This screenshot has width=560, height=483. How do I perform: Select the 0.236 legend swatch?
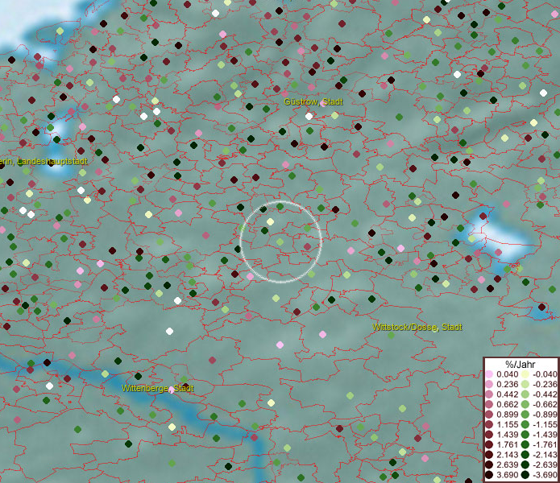[x=489, y=384]
